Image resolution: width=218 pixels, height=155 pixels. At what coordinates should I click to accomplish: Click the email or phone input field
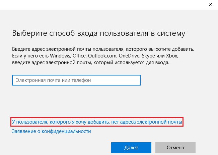[76, 81]
